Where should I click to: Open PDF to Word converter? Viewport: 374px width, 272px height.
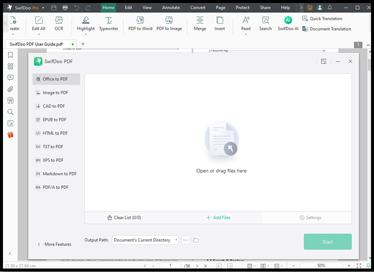[140, 24]
